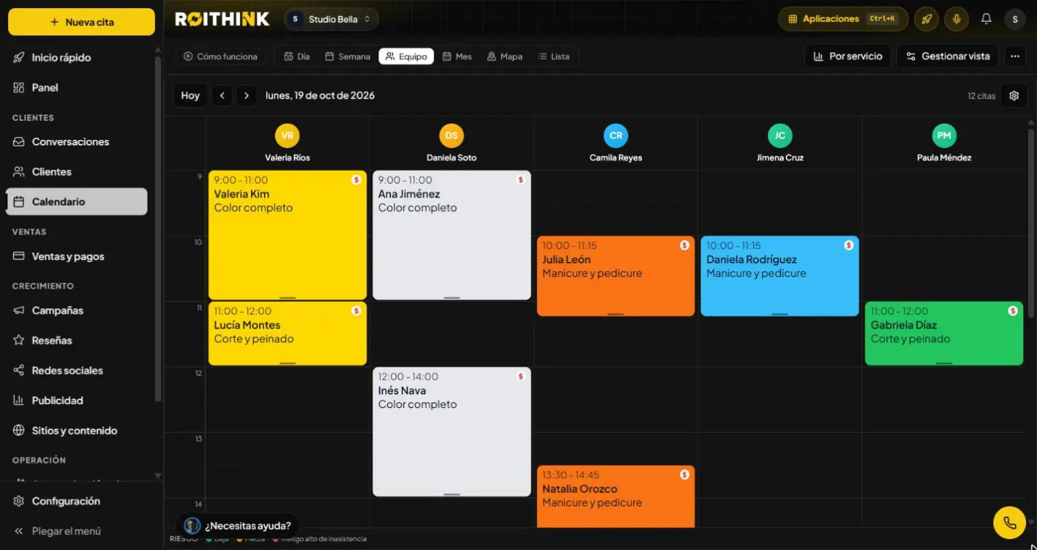Open Aplicaciones launcher
Image resolution: width=1037 pixels, height=550 pixels.
pyautogui.click(x=843, y=19)
